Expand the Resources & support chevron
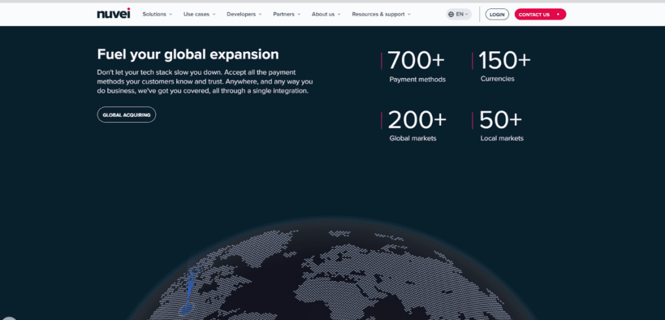665x320 pixels. (x=409, y=14)
